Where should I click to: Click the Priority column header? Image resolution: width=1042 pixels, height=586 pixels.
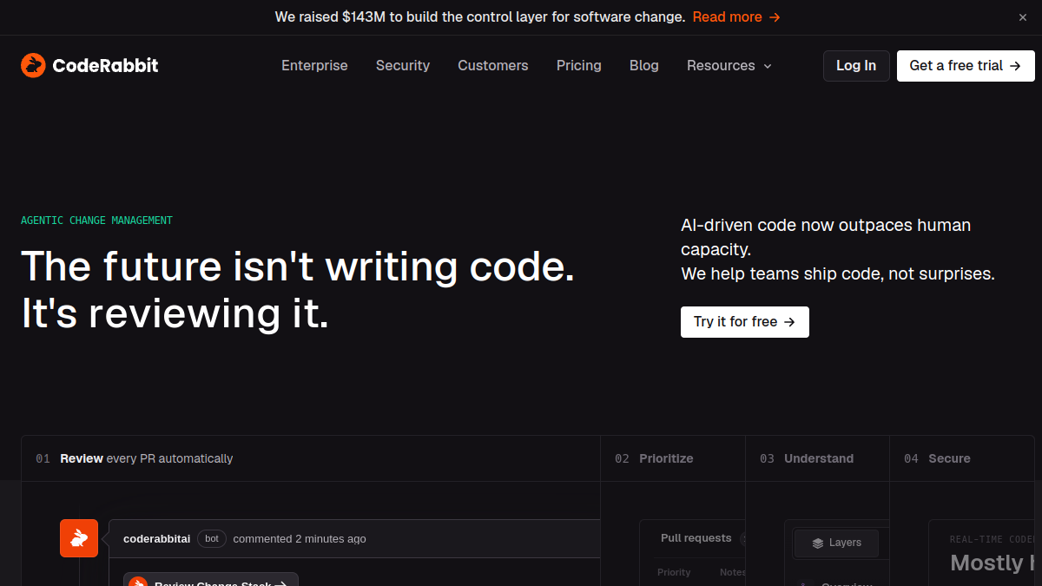674,572
